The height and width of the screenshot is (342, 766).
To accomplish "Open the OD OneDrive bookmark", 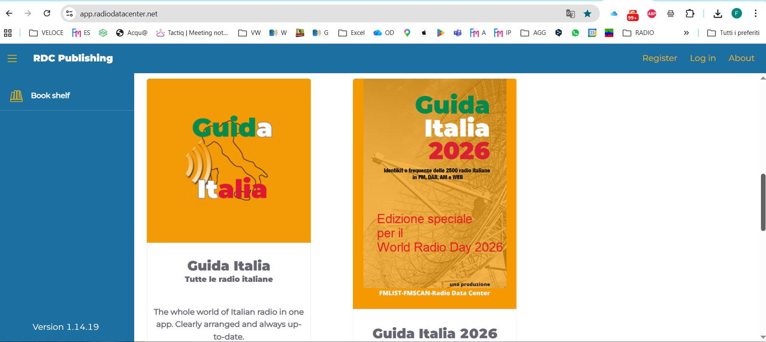I will pyautogui.click(x=384, y=33).
